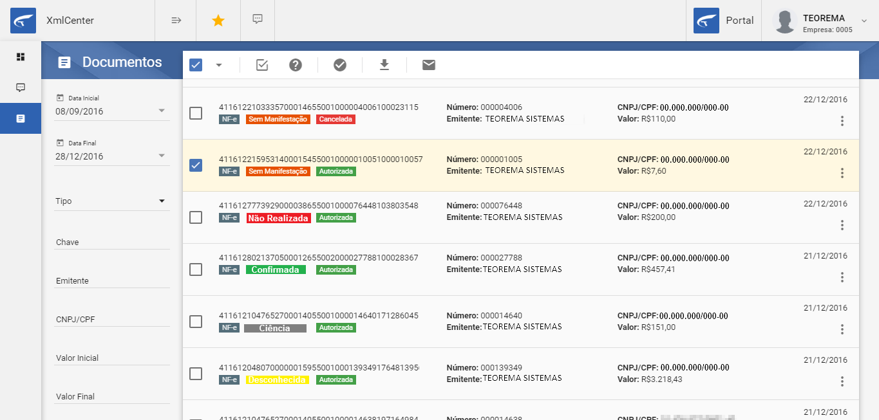Open the Data Inicial date dropdown
879x420 pixels.
tap(162, 111)
